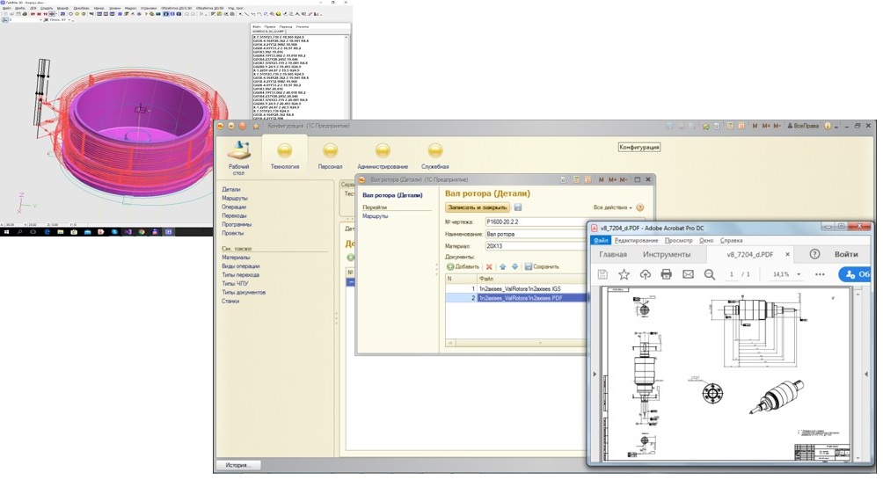Screen dimensions: 883x480
Task: Open Проекты in the navigation panel
Action: (232, 233)
